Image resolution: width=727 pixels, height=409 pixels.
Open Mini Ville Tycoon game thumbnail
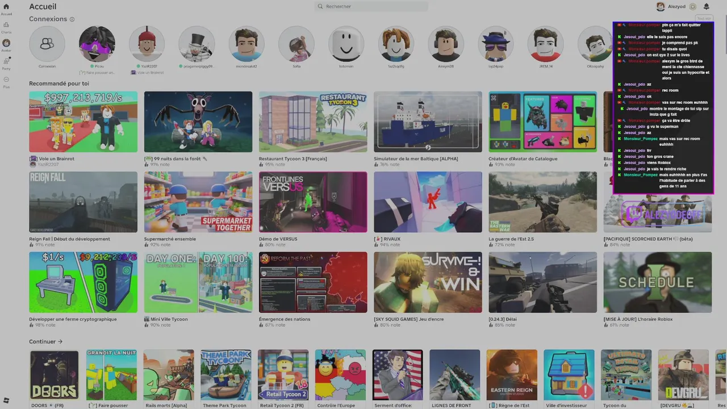(198, 282)
